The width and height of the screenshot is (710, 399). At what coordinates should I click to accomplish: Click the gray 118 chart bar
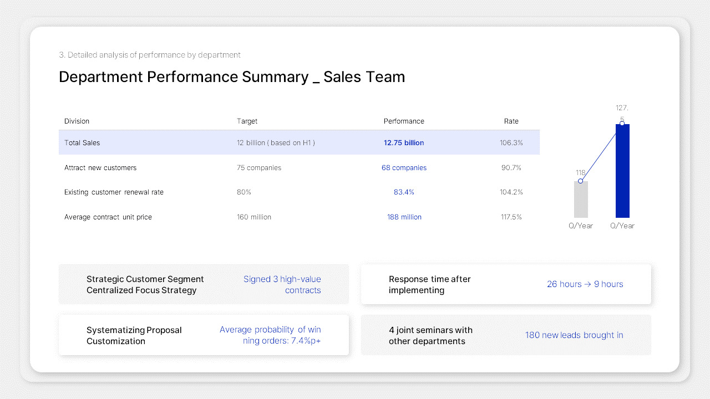click(580, 201)
